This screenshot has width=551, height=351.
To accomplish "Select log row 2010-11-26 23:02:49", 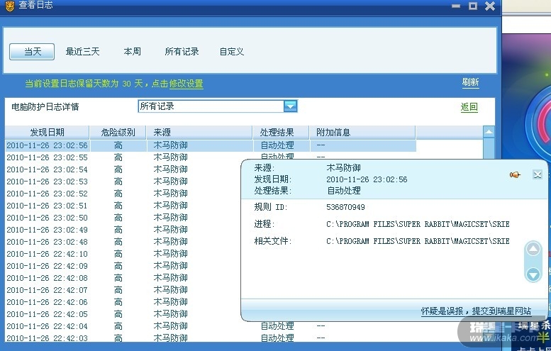I will point(123,230).
